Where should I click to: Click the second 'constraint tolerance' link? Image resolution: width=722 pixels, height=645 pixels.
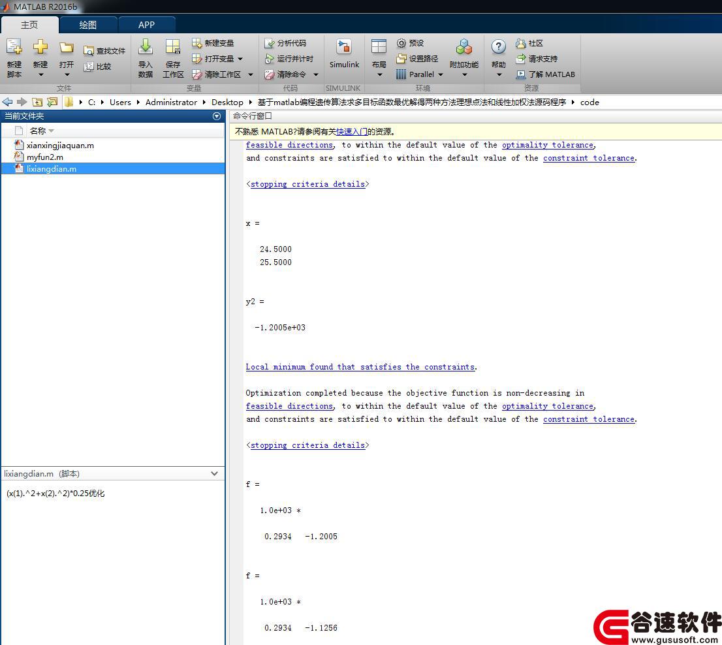point(588,419)
